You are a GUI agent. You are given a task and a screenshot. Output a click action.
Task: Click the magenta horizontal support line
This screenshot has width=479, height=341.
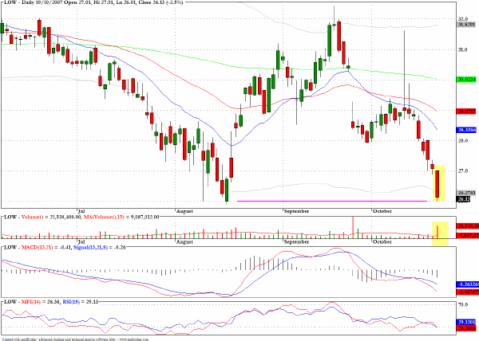click(x=332, y=201)
